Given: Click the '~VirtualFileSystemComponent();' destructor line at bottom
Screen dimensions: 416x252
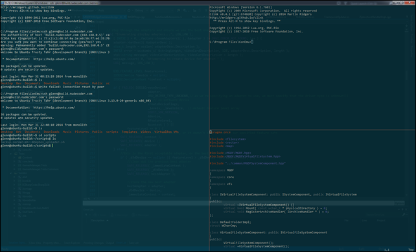Looking at the screenshot, I should tap(257, 246).
